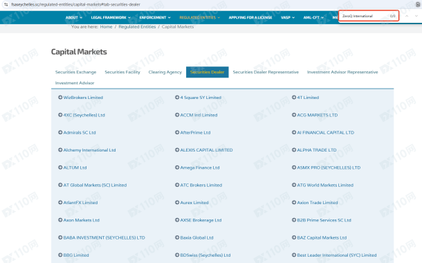Select the Securities Dealer tab
422x263 pixels.
208,72
